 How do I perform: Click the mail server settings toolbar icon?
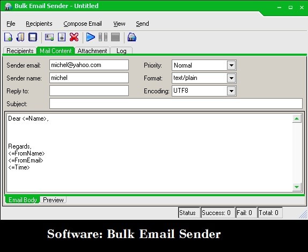click(x=132, y=37)
